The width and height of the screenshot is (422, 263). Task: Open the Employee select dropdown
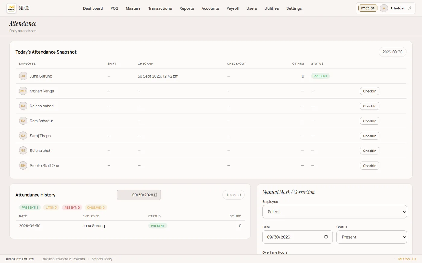(x=335, y=212)
